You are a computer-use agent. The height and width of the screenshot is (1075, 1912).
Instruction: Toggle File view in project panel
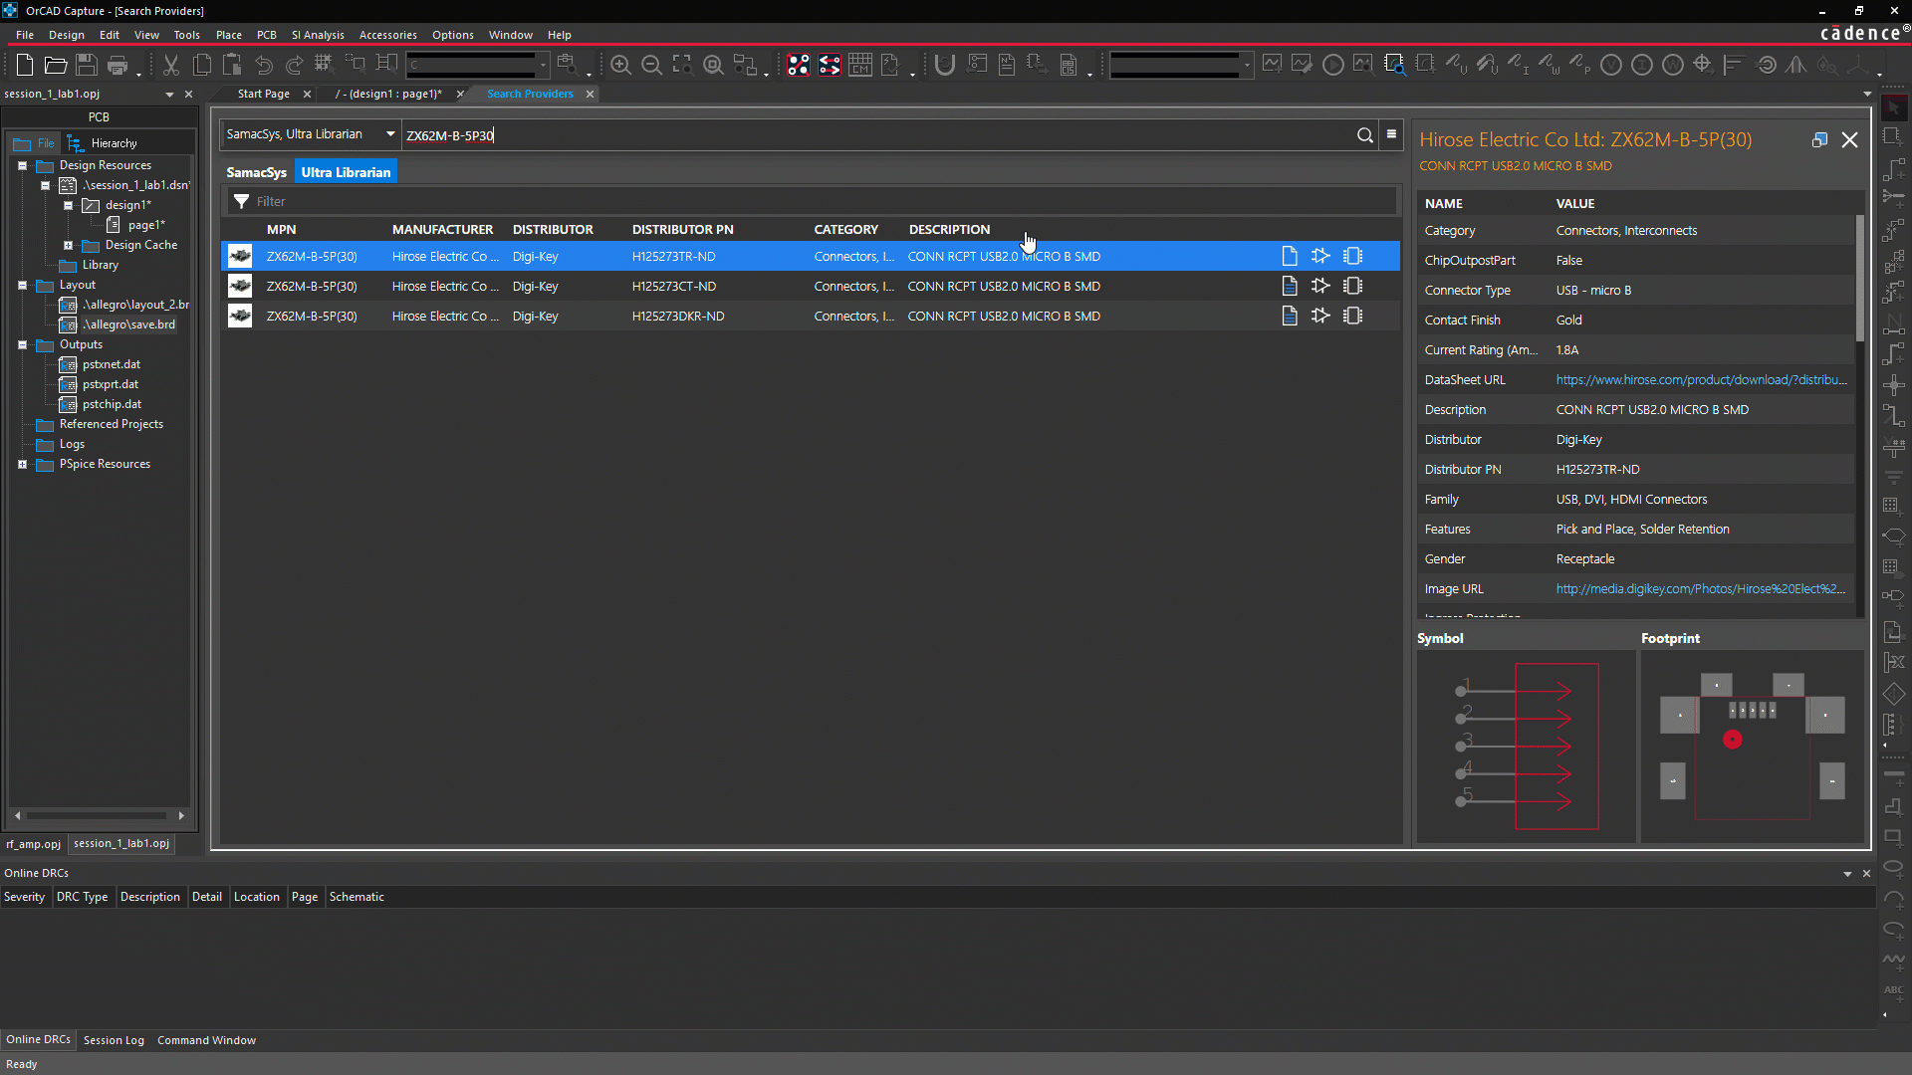tap(35, 143)
